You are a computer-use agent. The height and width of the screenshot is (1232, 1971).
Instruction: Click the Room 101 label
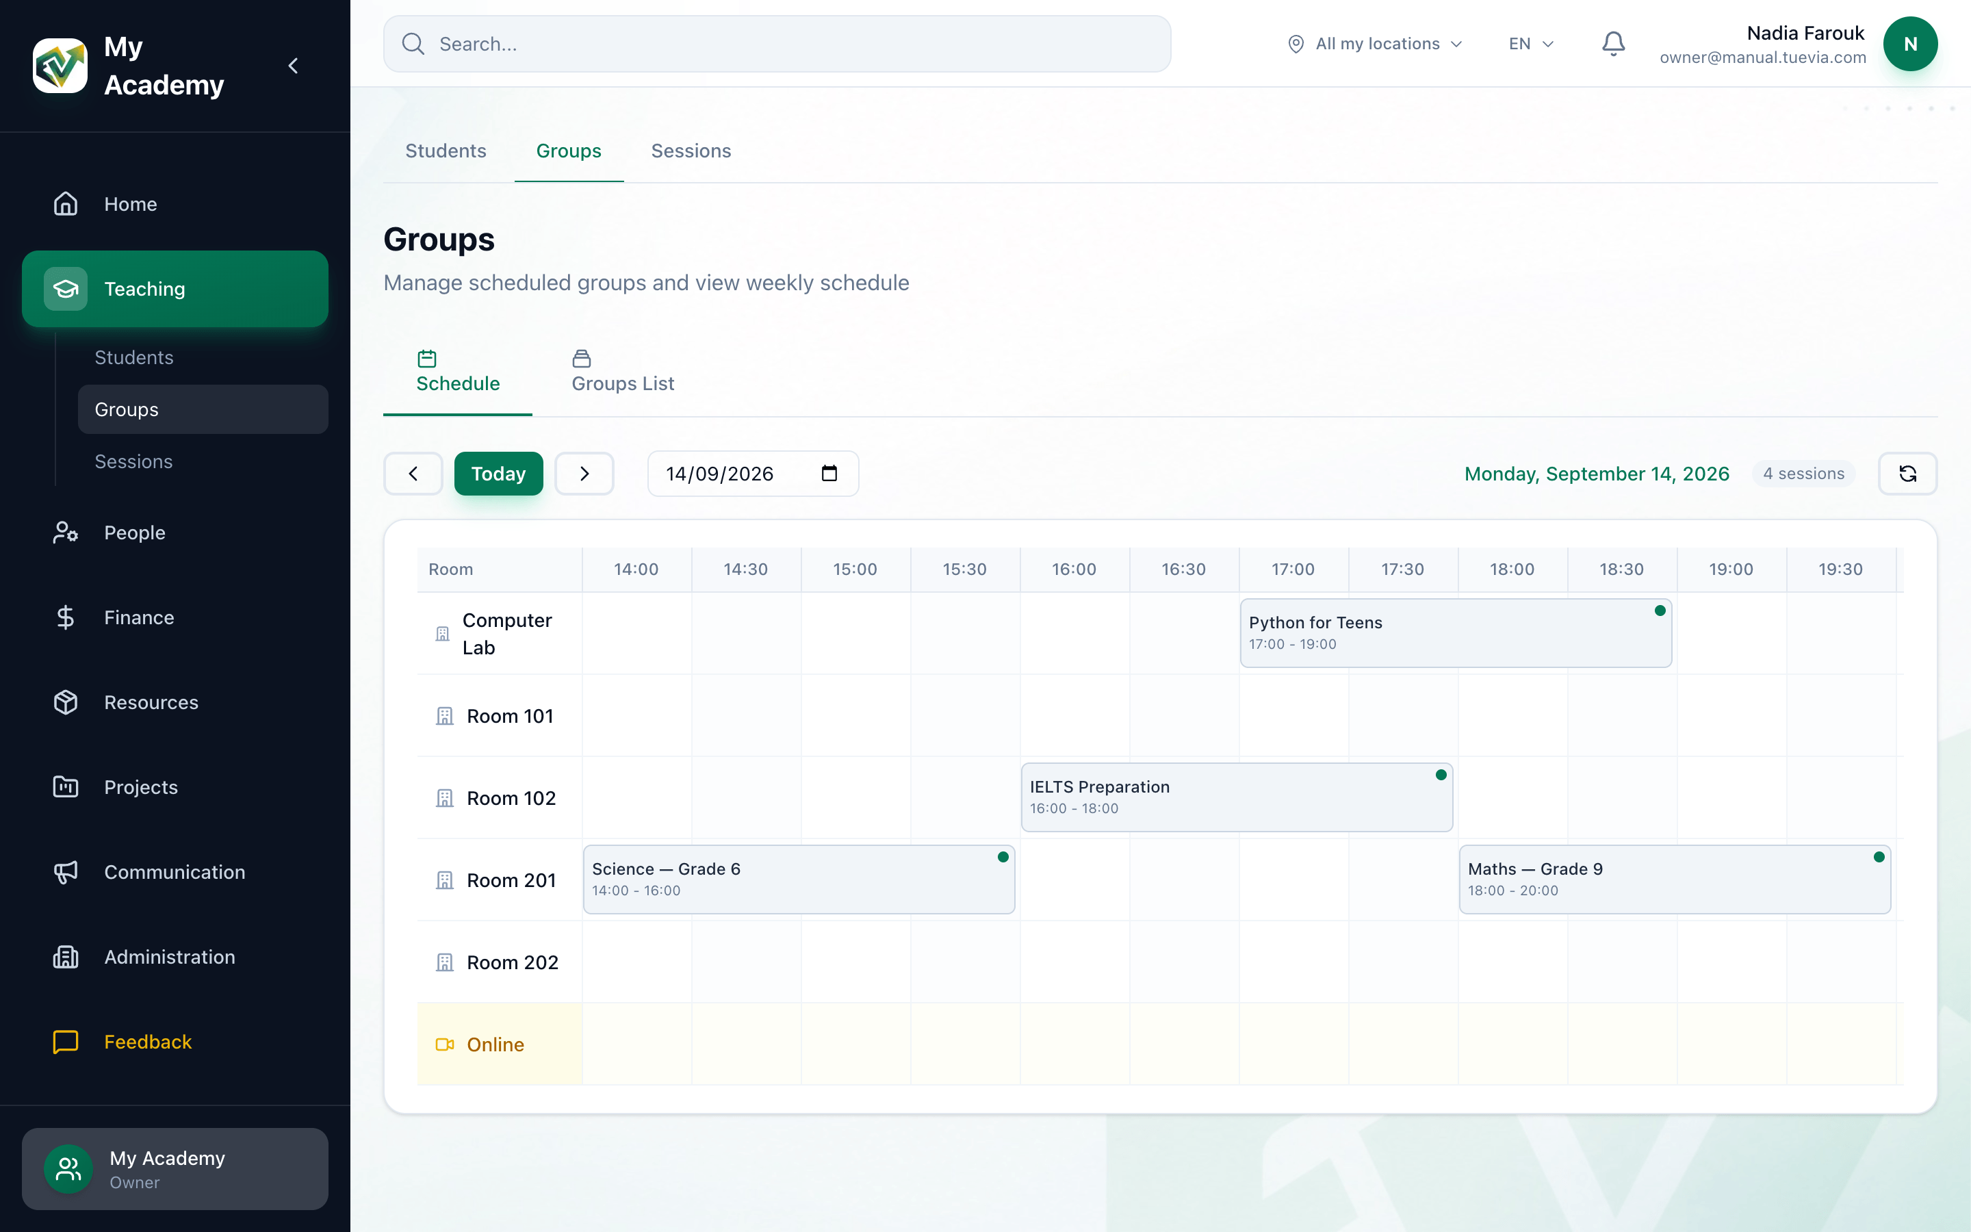(510, 716)
